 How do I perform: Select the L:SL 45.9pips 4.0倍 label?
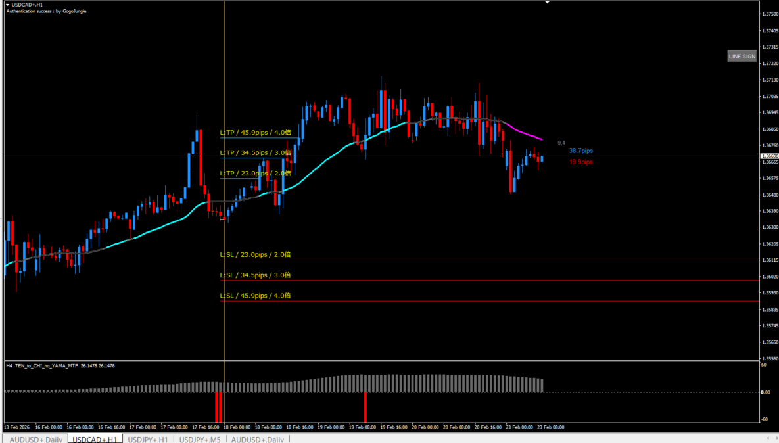coord(255,296)
